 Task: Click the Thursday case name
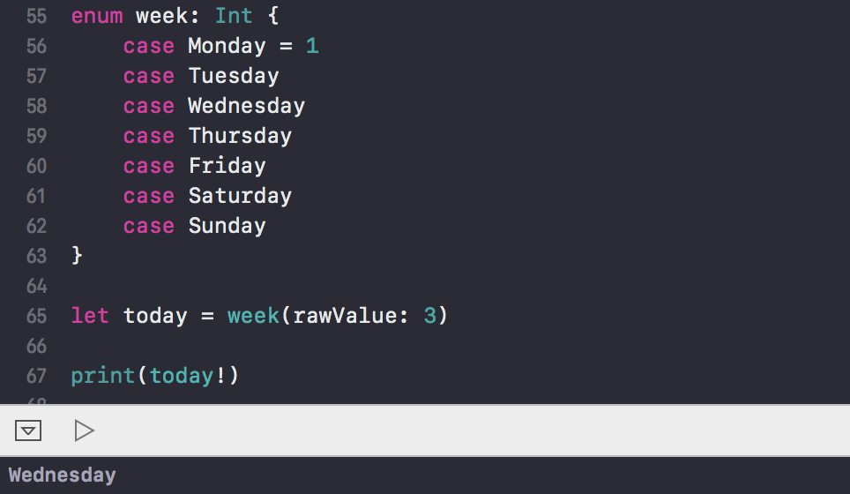tap(240, 136)
